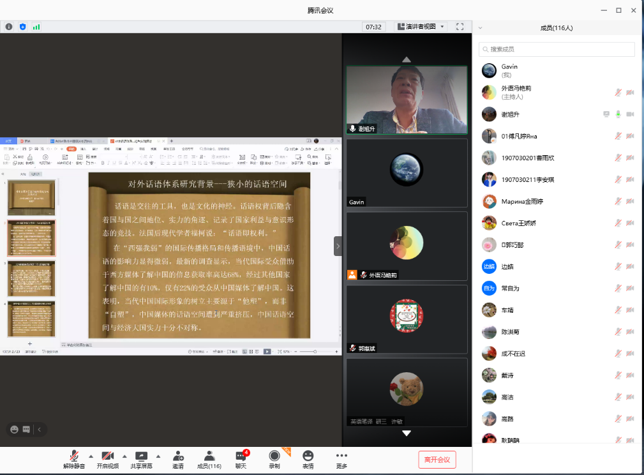The width and height of the screenshot is (644, 475).
Task: Select member Света王娇娇
Action: (x=558, y=223)
